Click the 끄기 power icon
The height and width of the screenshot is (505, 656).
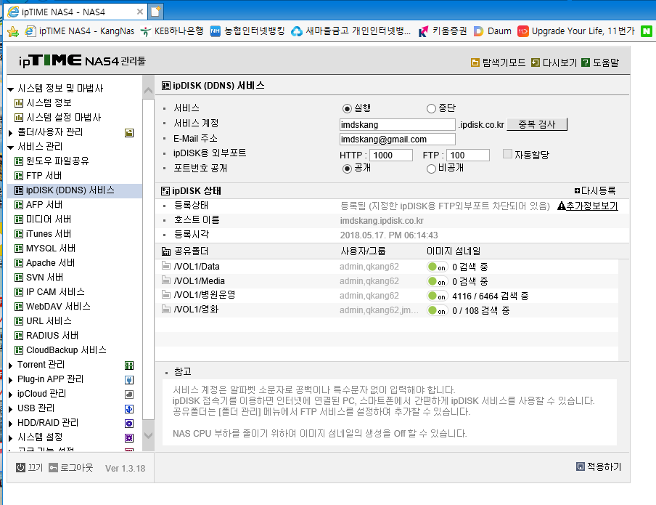[20, 467]
